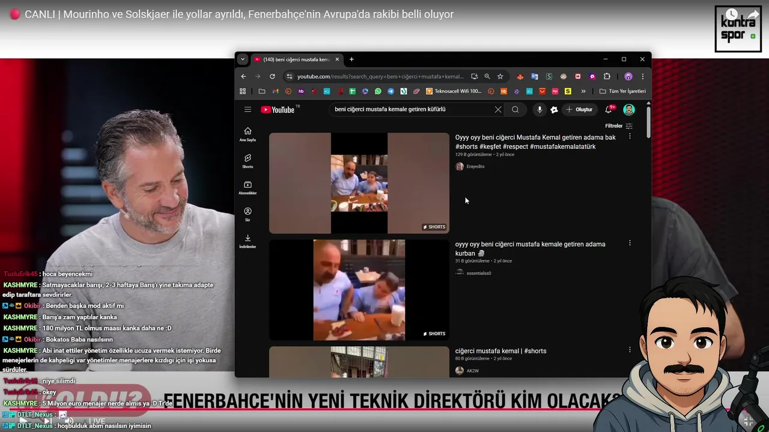The width and height of the screenshot is (769, 432).
Task: Open the browser apps grid shortcut
Action: [x=243, y=91]
